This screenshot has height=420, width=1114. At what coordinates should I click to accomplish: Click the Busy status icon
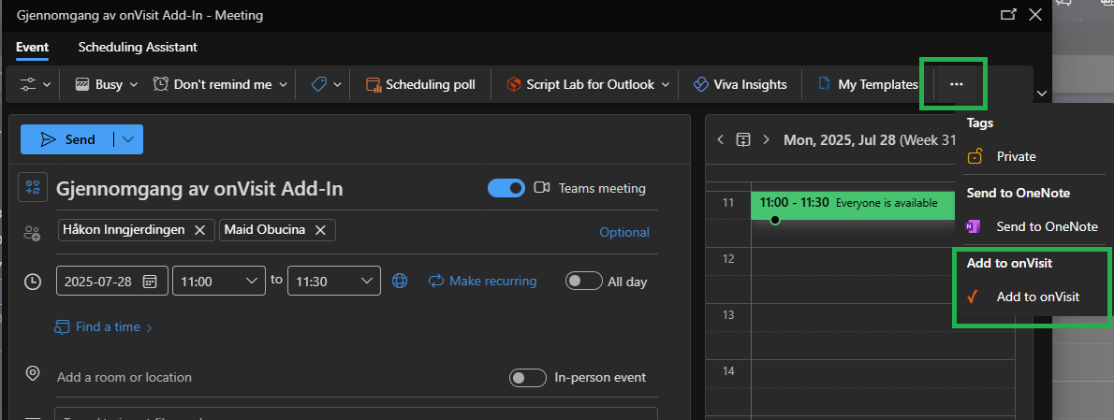click(83, 84)
